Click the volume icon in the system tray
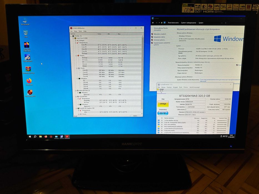The width and height of the screenshot is (259, 194). [224, 136]
